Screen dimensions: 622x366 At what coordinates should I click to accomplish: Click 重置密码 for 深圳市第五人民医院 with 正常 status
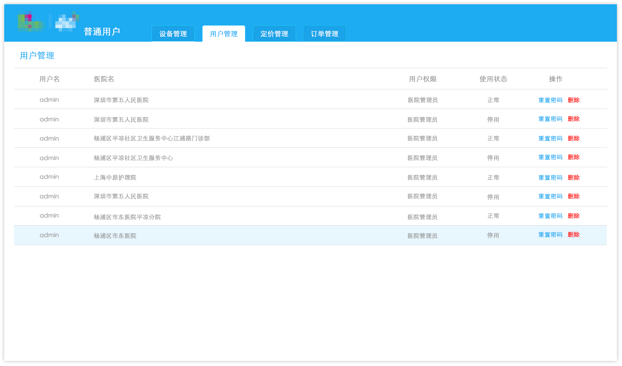click(x=551, y=100)
